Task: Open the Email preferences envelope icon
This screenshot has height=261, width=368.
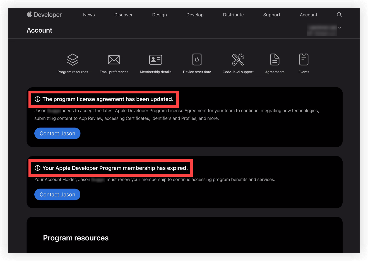Action: (114, 60)
